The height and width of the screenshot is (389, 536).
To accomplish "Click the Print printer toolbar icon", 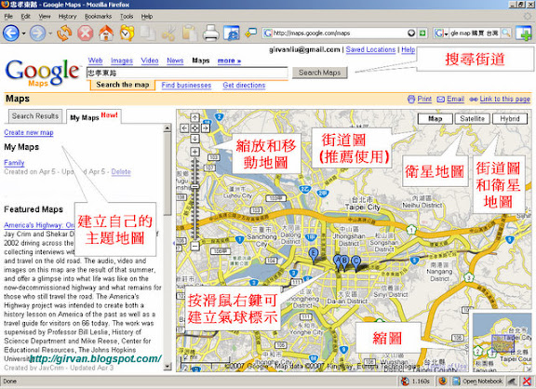I will (210, 34).
